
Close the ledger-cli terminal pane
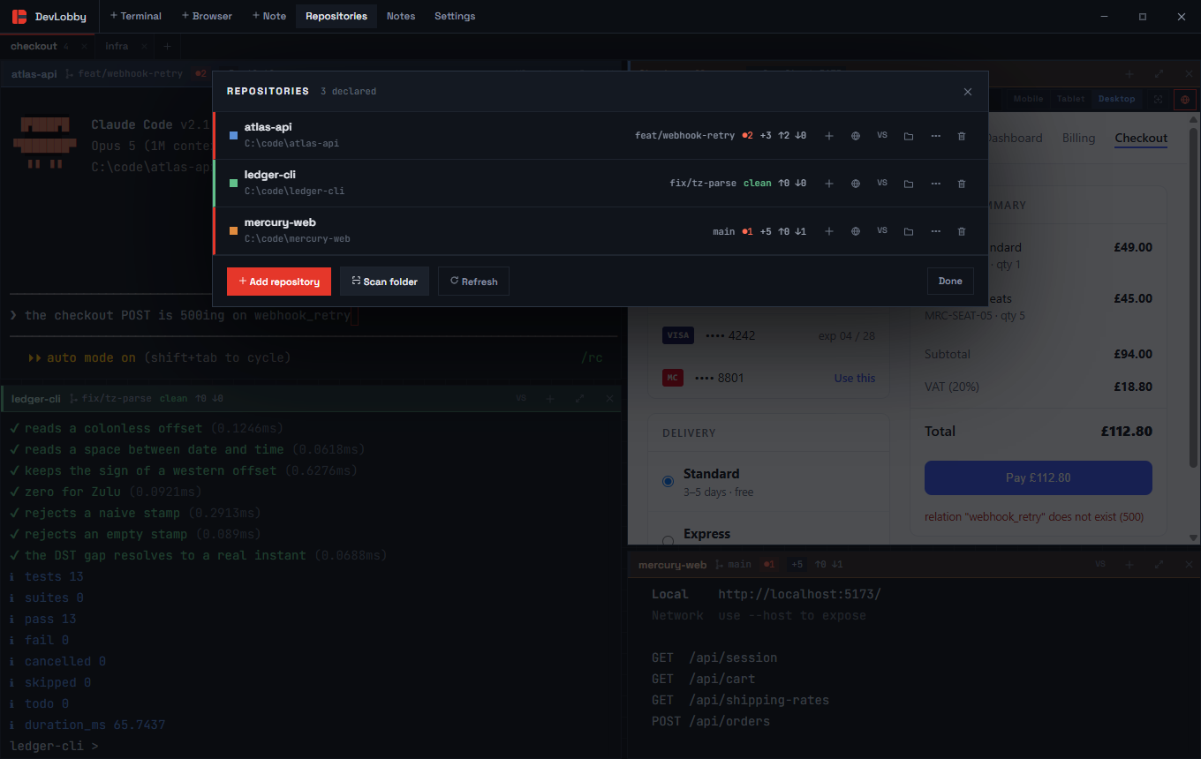pos(609,399)
